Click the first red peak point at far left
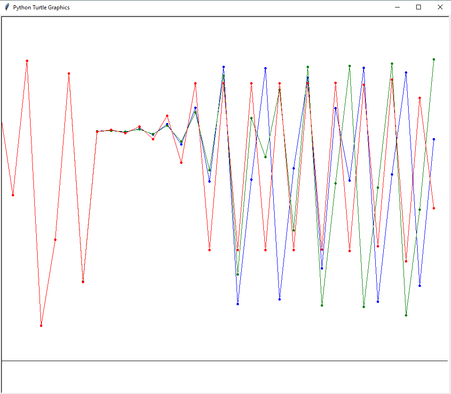The image size is (451, 394). coord(27,61)
